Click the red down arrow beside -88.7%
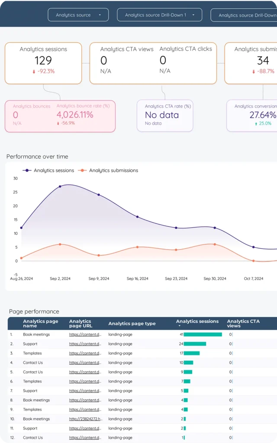 pyautogui.click(x=254, y=72)
